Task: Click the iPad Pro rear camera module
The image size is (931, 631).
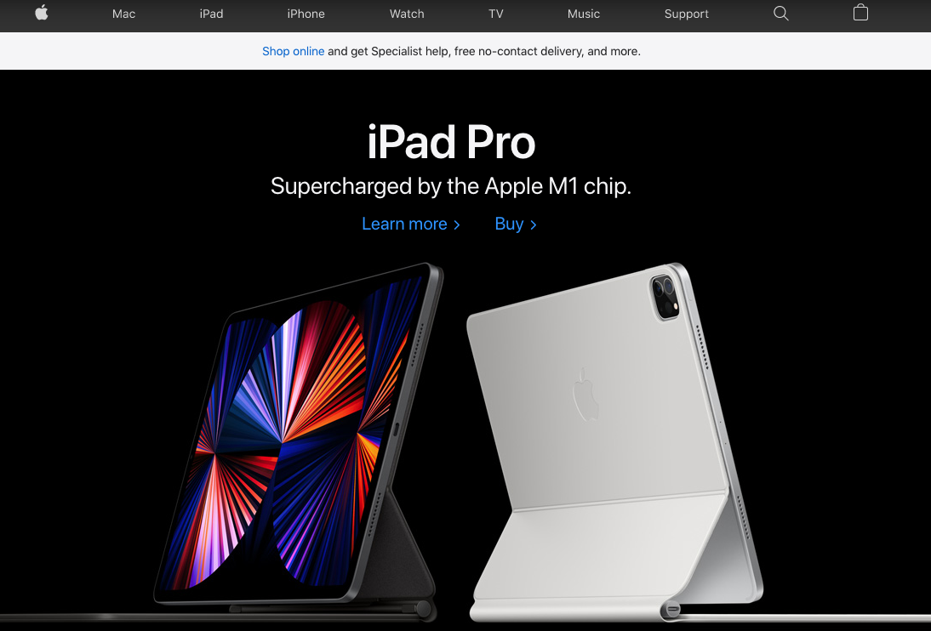Action: coord(666,297)
